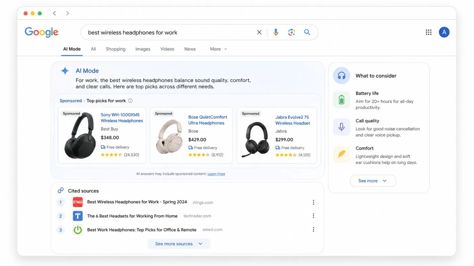Click the Bose headphones product image
Screen dimensions: 474x266
(169, 137)
